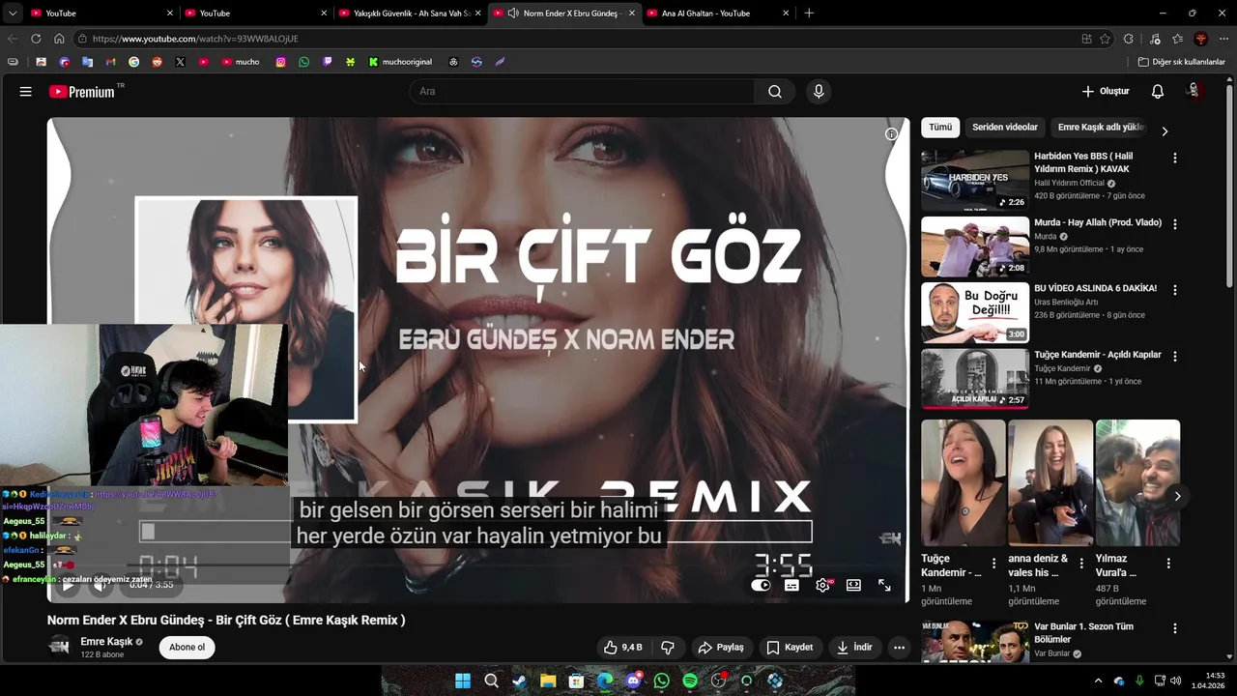Viewport: 1237px width, 696px height.
Task: Open Diğer sık kullanılanlar folder
Action: (1182, 62)
